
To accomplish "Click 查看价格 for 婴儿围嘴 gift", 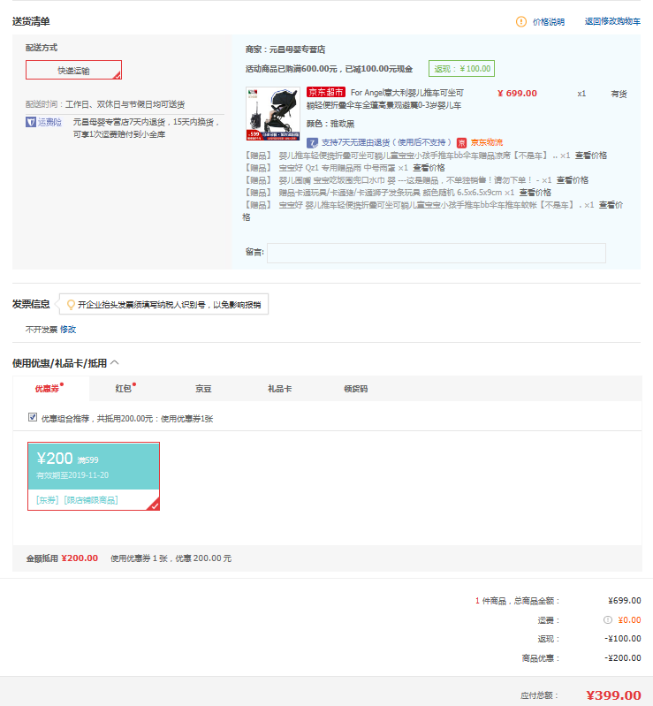I will coord(572,180).
